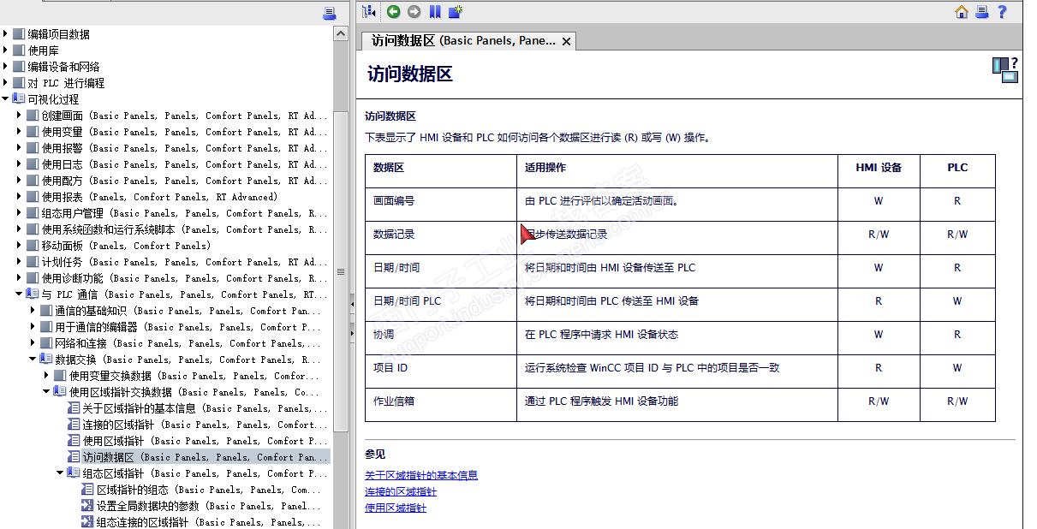This screenshot has height=529, width=1037.
Task: Expand the 对 PLC 进行编程 node
Action: pos(6,83)
